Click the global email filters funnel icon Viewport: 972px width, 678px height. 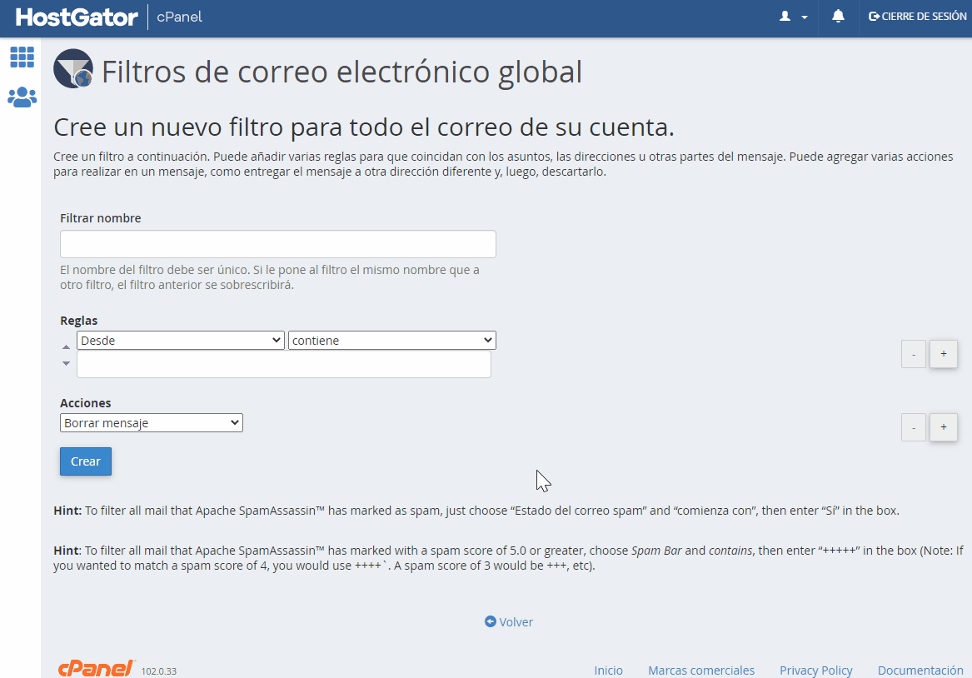coord(73,69)
